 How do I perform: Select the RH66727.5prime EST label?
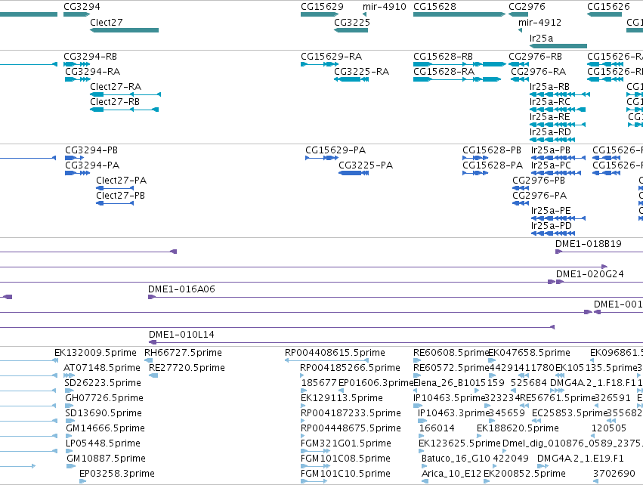(183, 353)
